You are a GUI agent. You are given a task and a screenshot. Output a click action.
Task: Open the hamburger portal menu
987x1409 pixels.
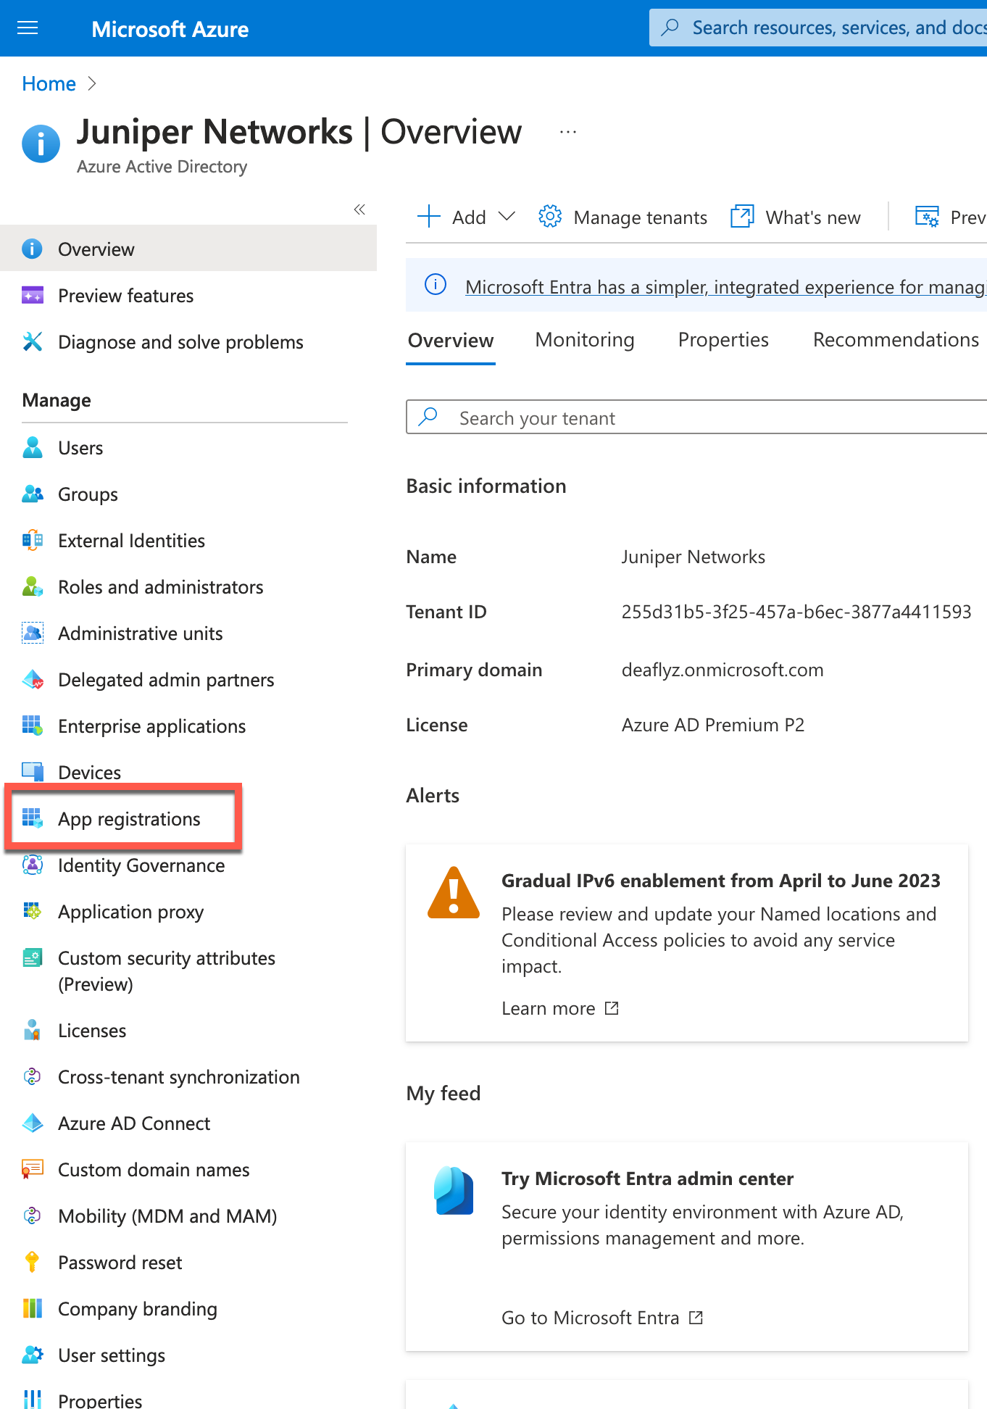coord(28,28)
